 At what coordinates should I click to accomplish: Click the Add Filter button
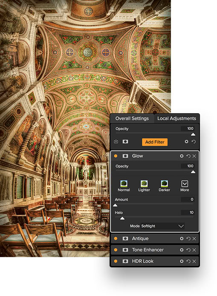155,142
